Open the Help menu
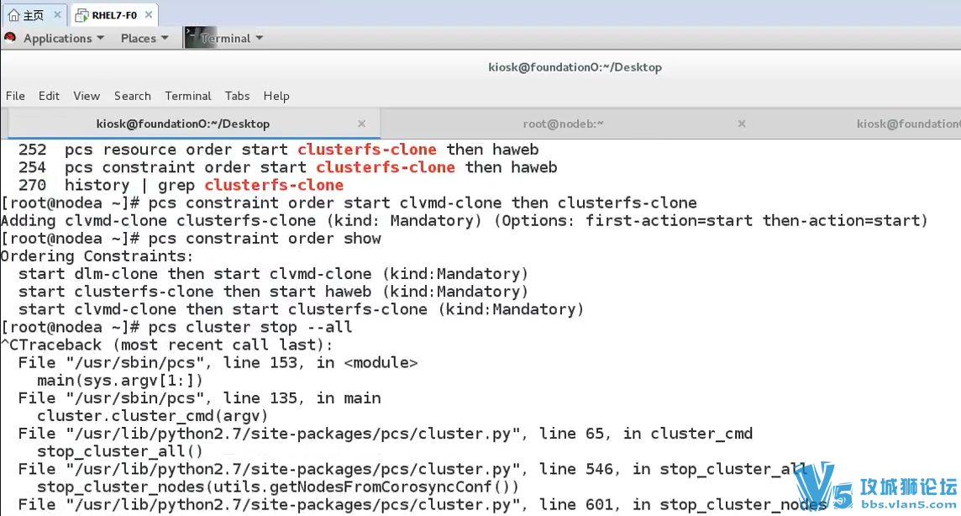The width and height of the screenshot is (961, 516). click(276, 96)
